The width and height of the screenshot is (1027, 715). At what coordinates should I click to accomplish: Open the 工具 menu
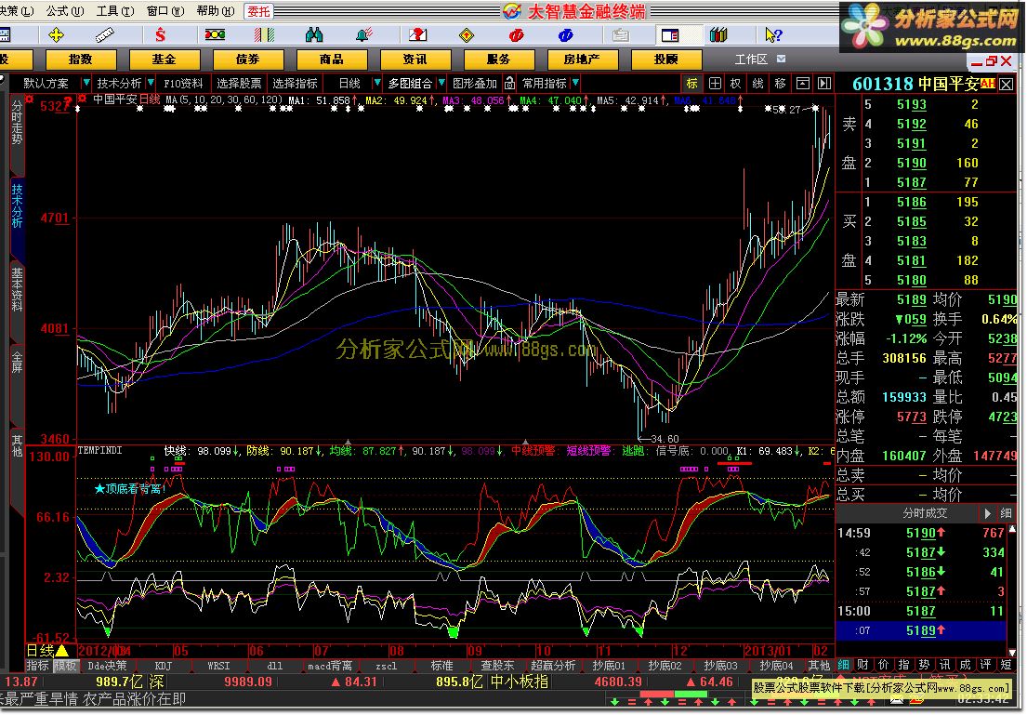tap(115, 11)
